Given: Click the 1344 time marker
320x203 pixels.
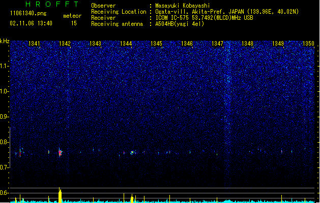Looking at the screenshot, I should click(126, 44).
